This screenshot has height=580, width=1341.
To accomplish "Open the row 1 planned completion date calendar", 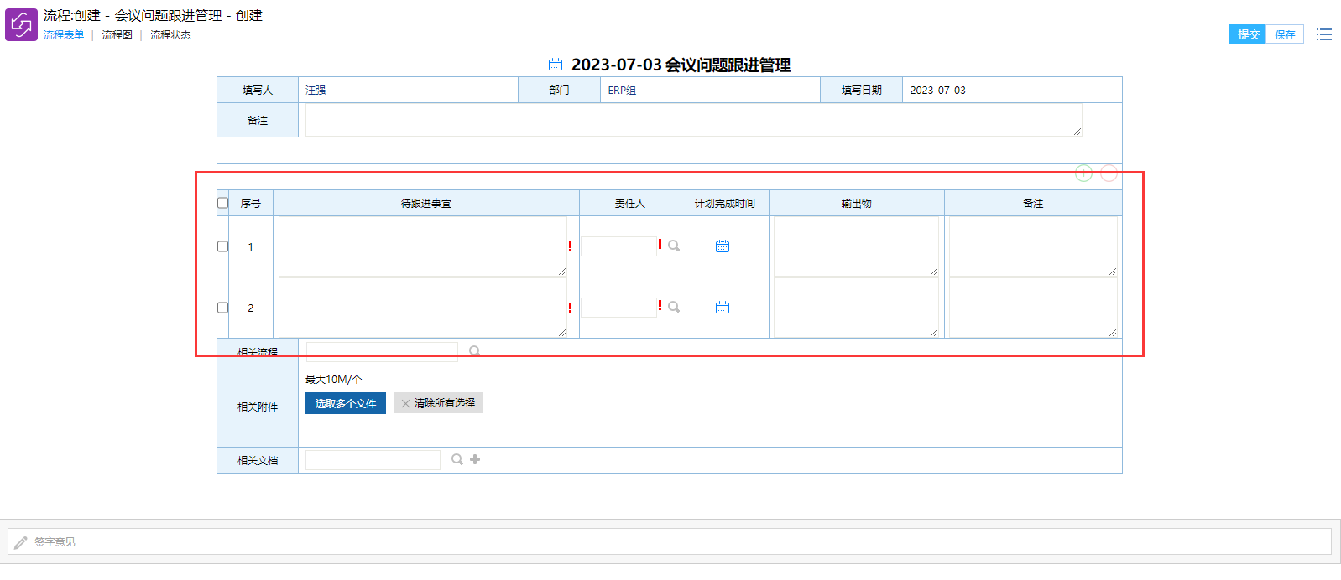I will [x=723, y=246].
